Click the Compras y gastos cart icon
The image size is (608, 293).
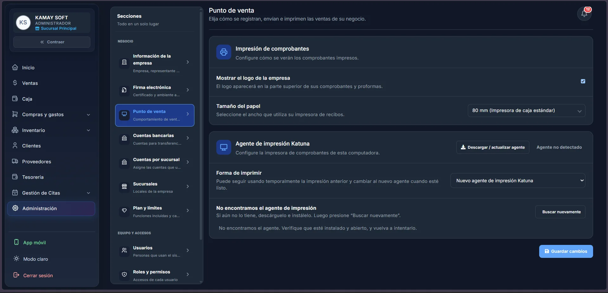point(15,114)
